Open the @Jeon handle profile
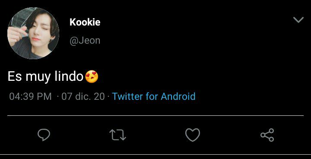This screenshot has width=311, height=159. [x=85, y=41]
